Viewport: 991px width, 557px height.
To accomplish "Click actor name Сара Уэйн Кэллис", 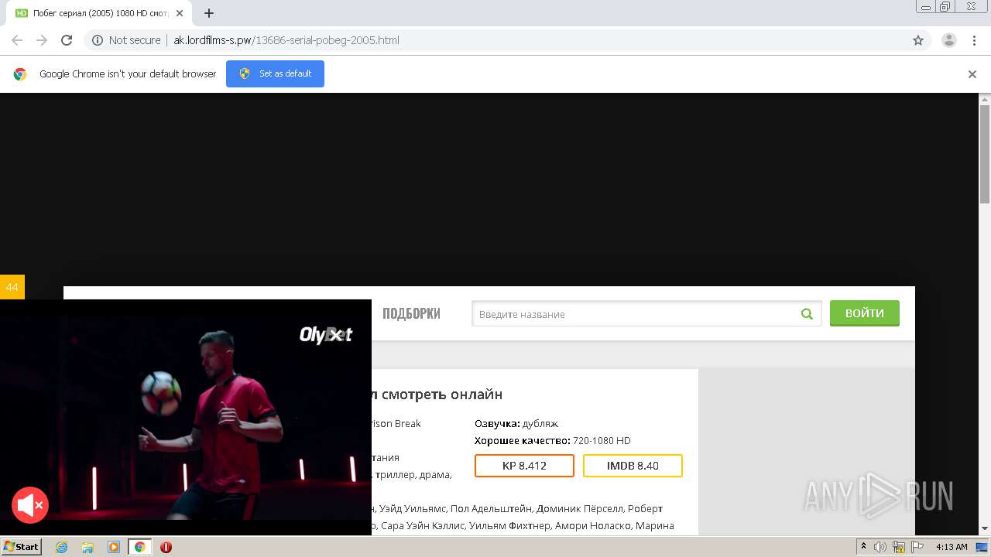I will tap(423, 525).
